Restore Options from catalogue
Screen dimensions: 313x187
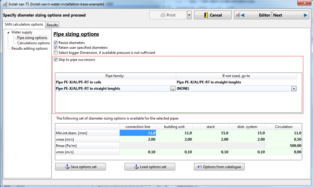219,167
